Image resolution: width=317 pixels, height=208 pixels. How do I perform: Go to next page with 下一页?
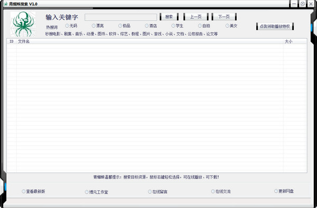click(x=224, y=17)
